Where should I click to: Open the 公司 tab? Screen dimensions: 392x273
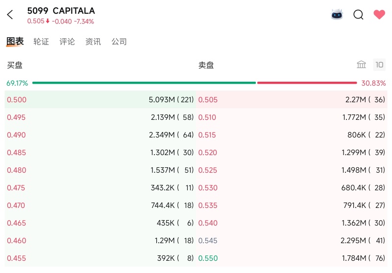(x=119, y=42)
